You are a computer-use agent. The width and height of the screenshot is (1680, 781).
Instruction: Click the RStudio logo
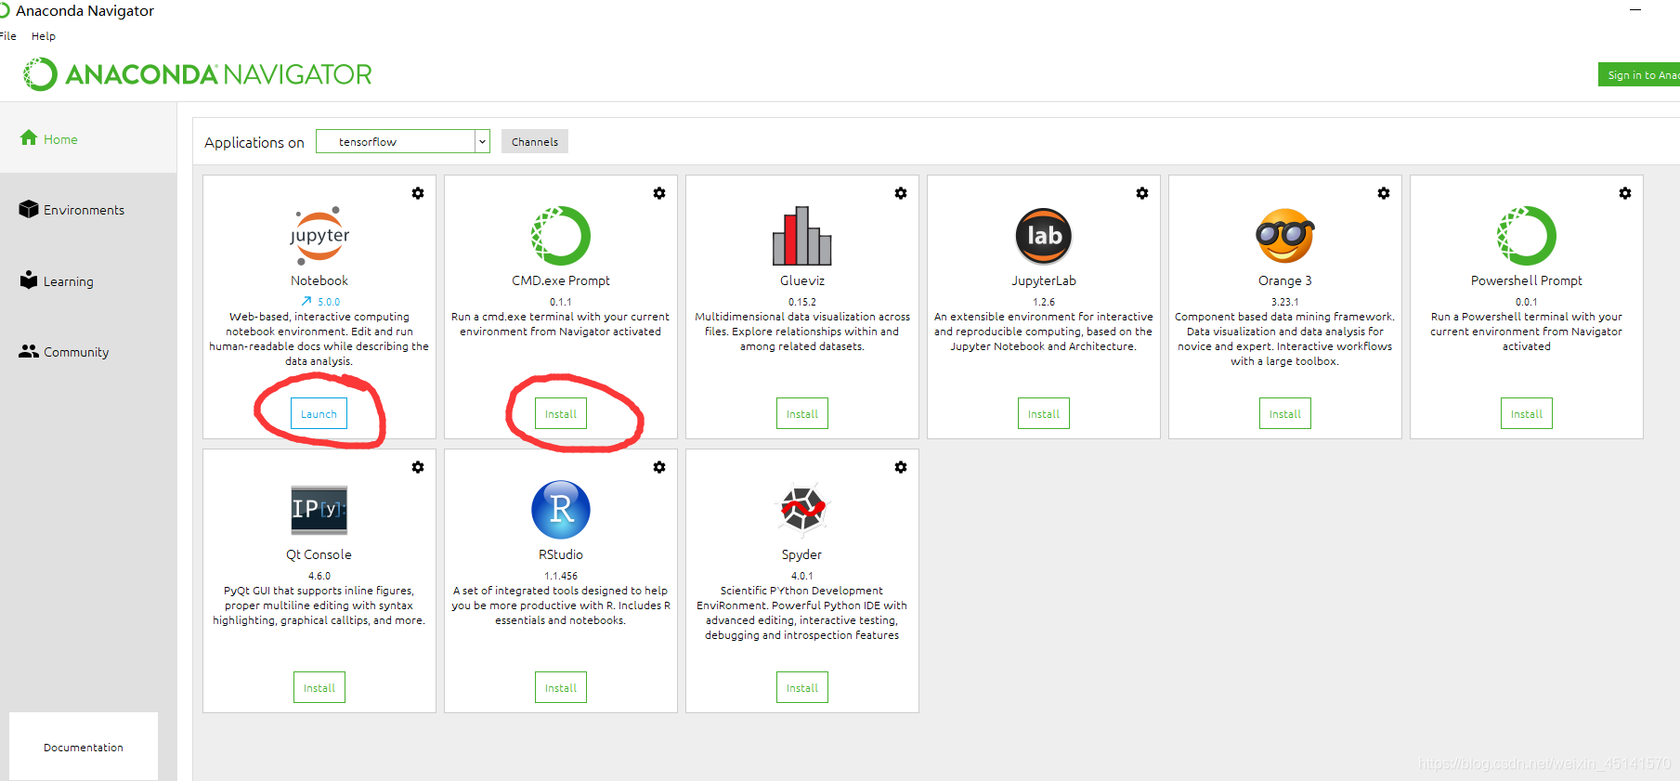[561, 510]
